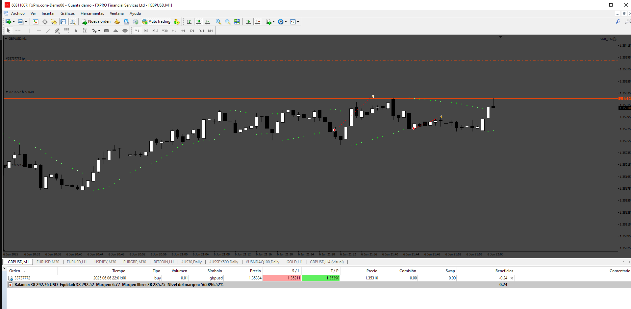Select the crosshair cursor tool
631x309 pixels.
pos(18,31)
